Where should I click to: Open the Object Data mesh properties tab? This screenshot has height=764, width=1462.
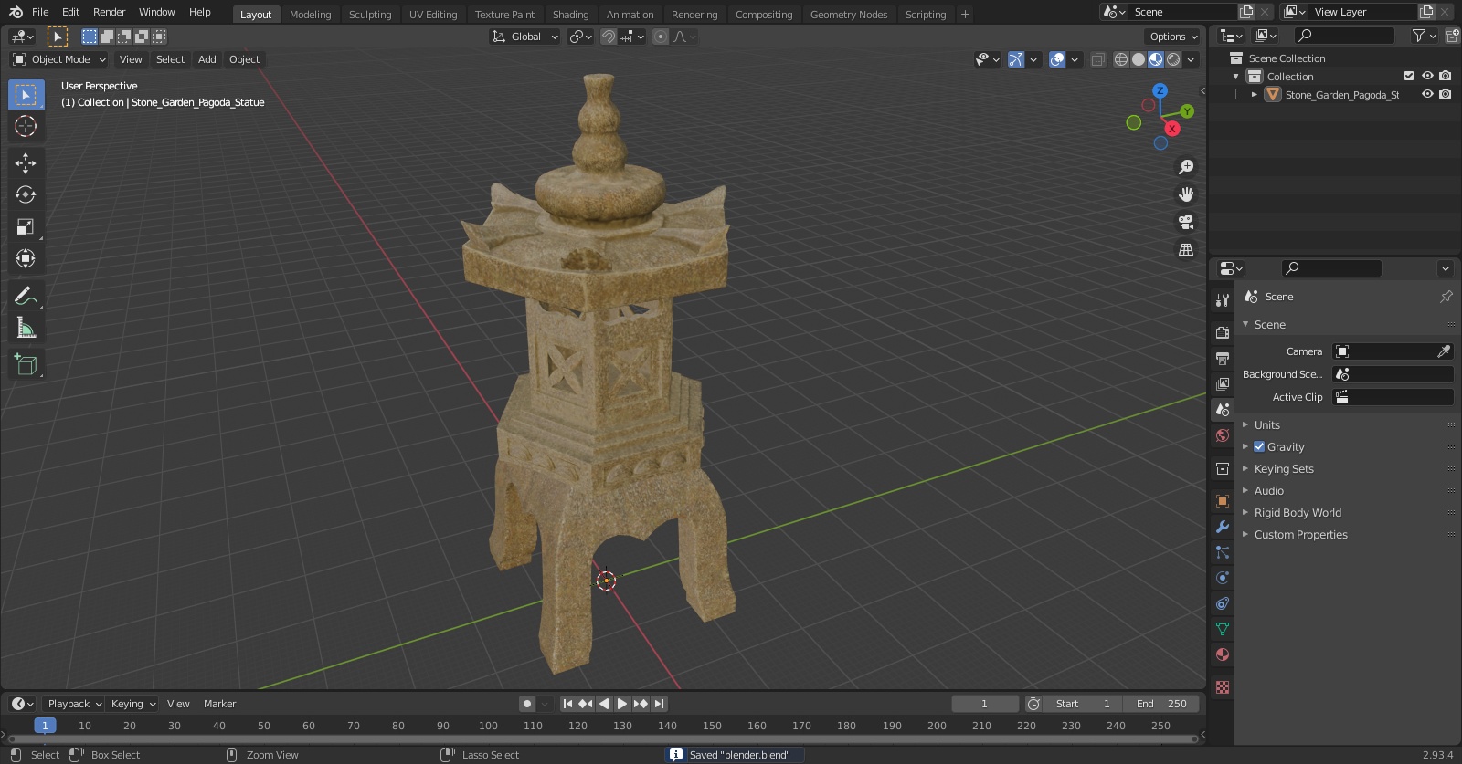pyautogui.click(x=1222, y=629)
